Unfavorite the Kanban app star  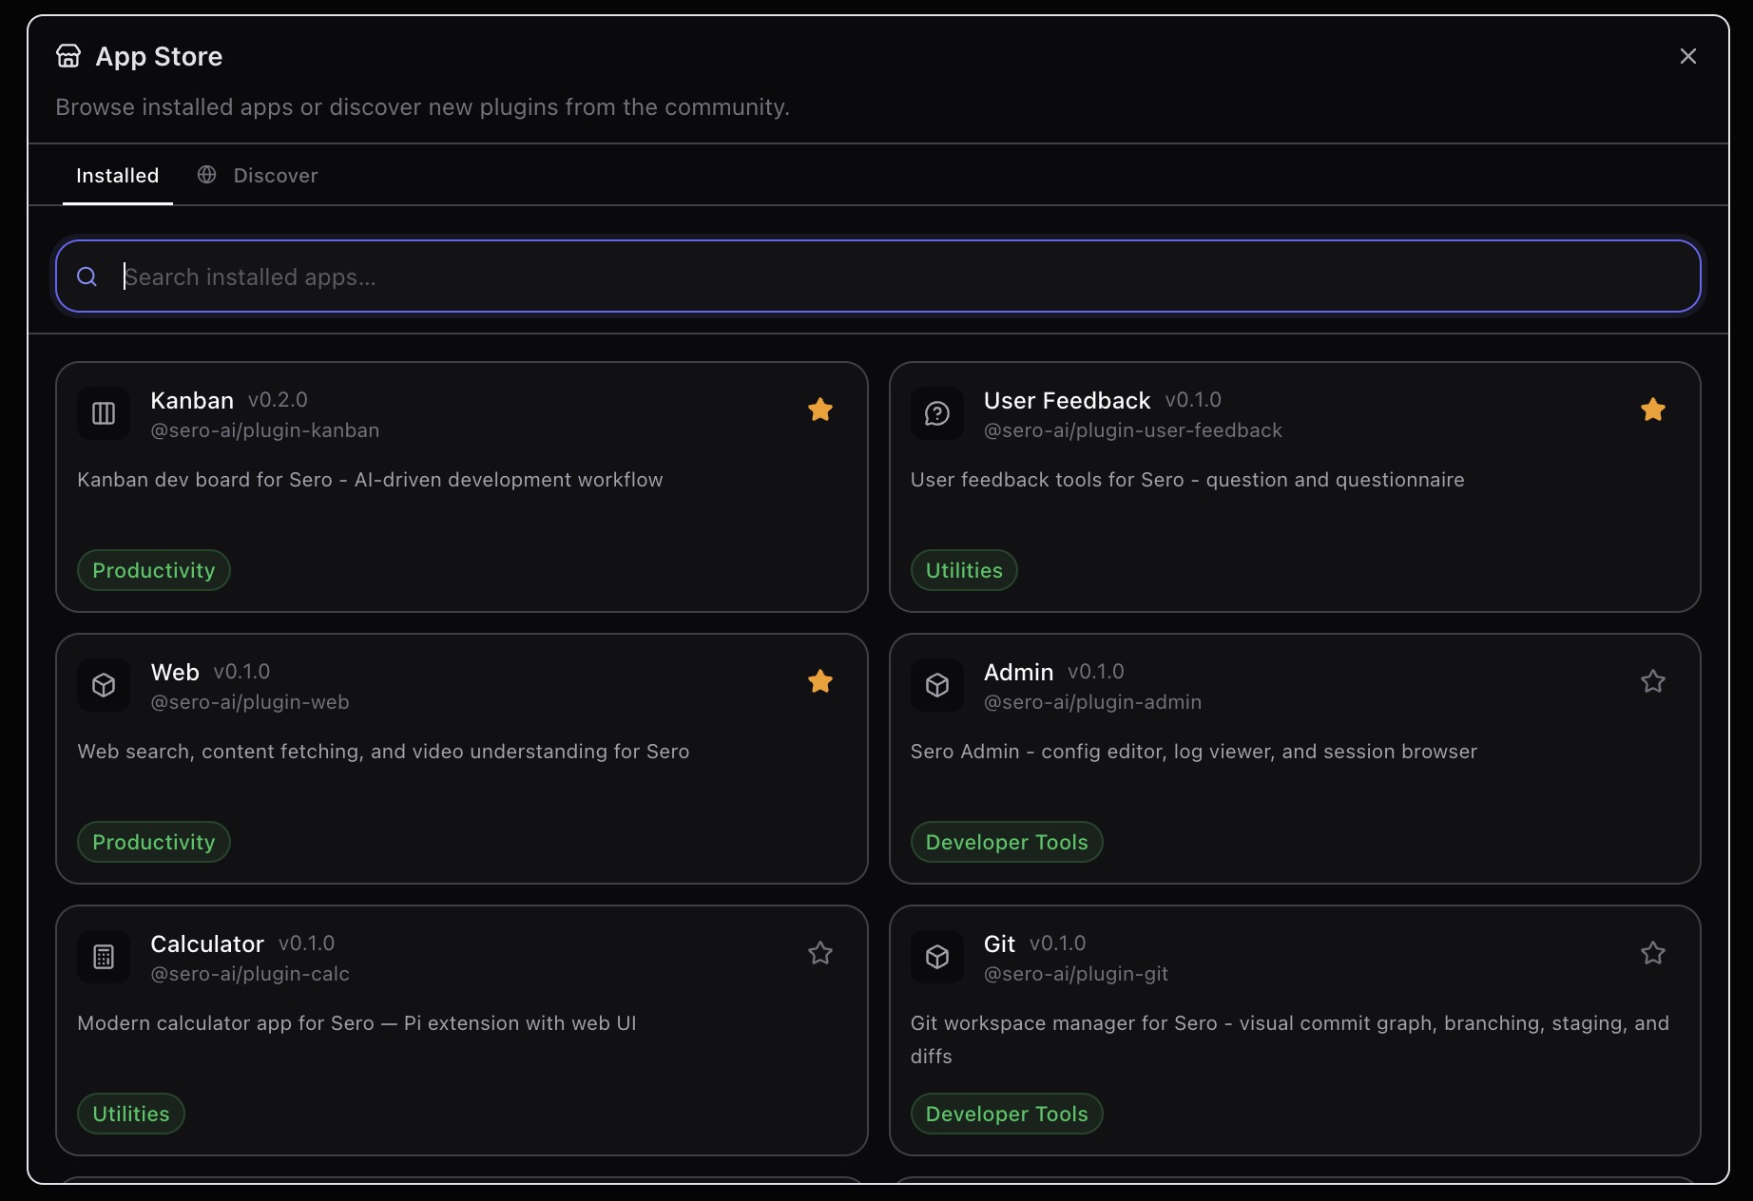pyautogui.click(x=819, y=410)
